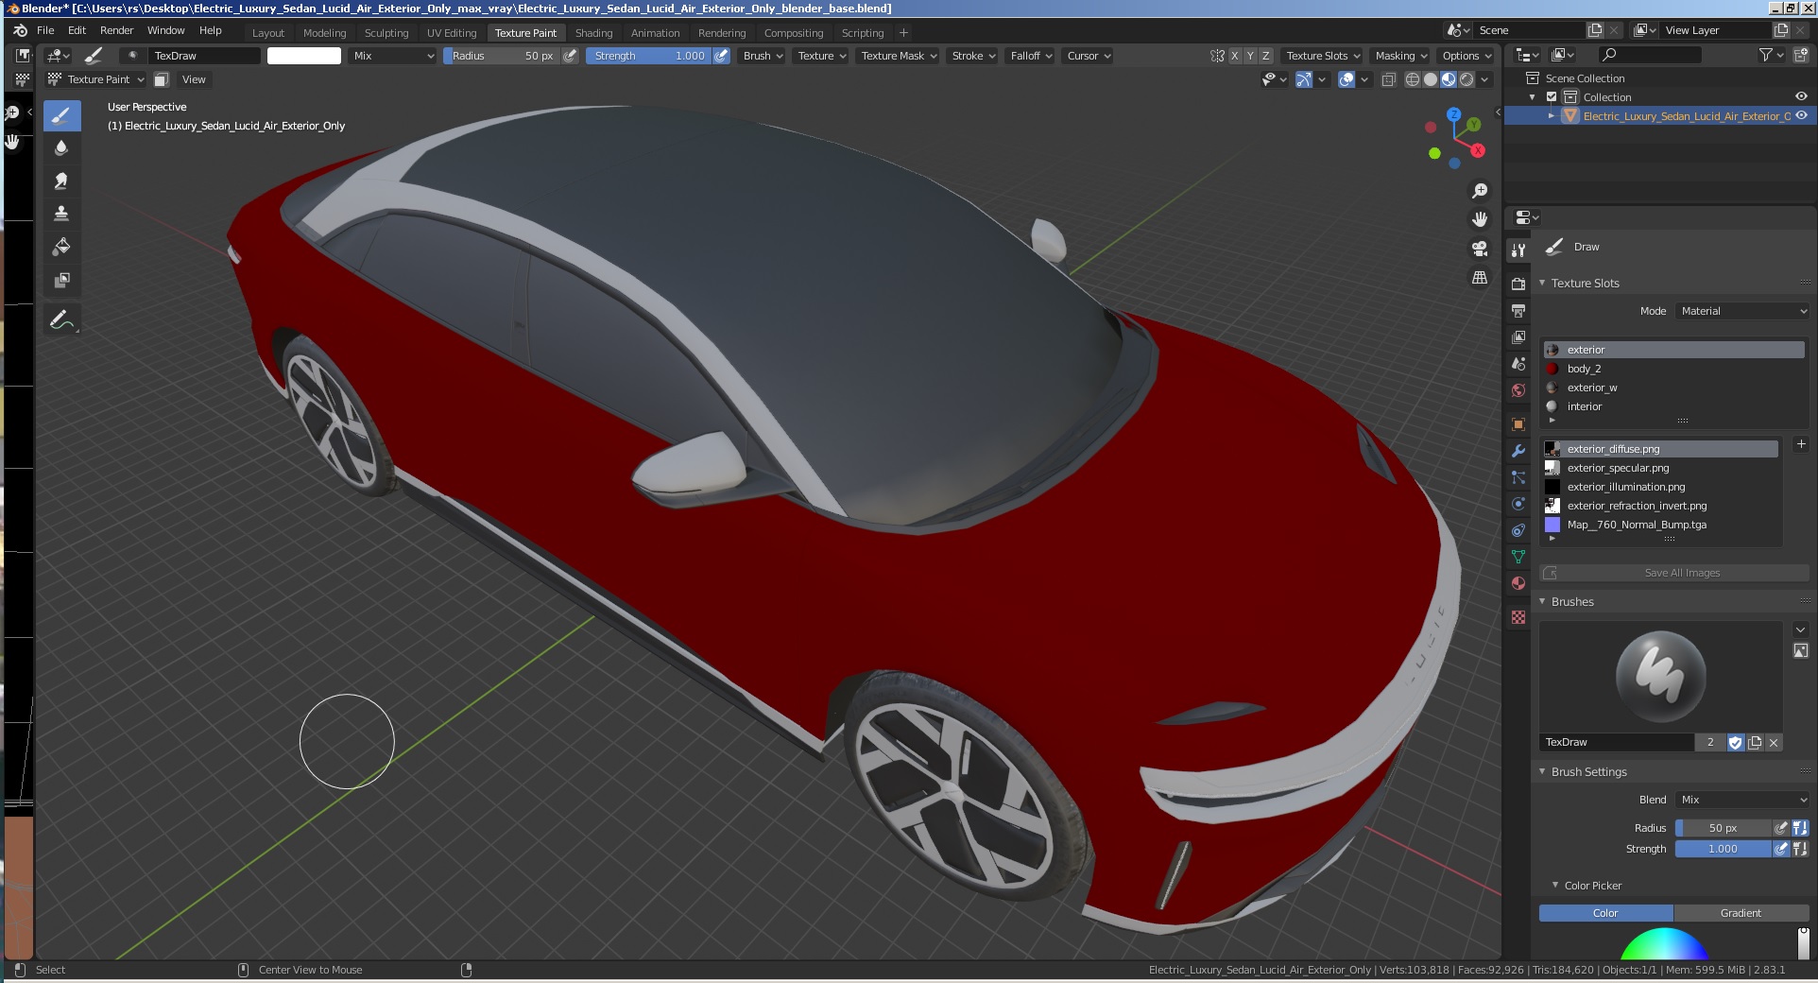Click the viewport pan hand icon
The width and height of the screenshot is (1818, 983).
[1480, 219]
